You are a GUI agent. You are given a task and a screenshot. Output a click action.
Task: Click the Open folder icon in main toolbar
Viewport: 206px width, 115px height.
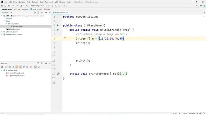pyautogui.click(x=2, y=6)
